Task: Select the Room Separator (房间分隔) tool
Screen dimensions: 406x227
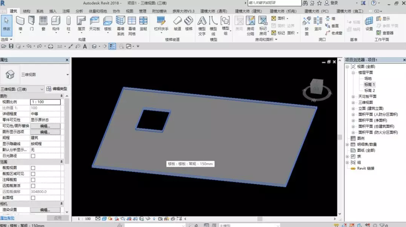Action: (x=250, y=26)
